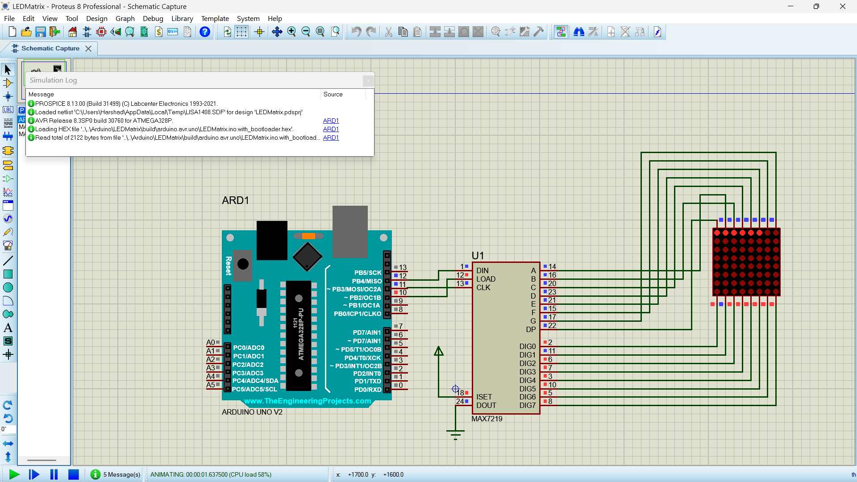Open the Library menu
Screen dimensions: 857x482
click(182, 18)
